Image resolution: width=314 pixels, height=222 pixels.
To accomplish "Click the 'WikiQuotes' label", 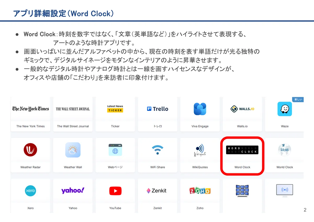I will pos(200,167).
